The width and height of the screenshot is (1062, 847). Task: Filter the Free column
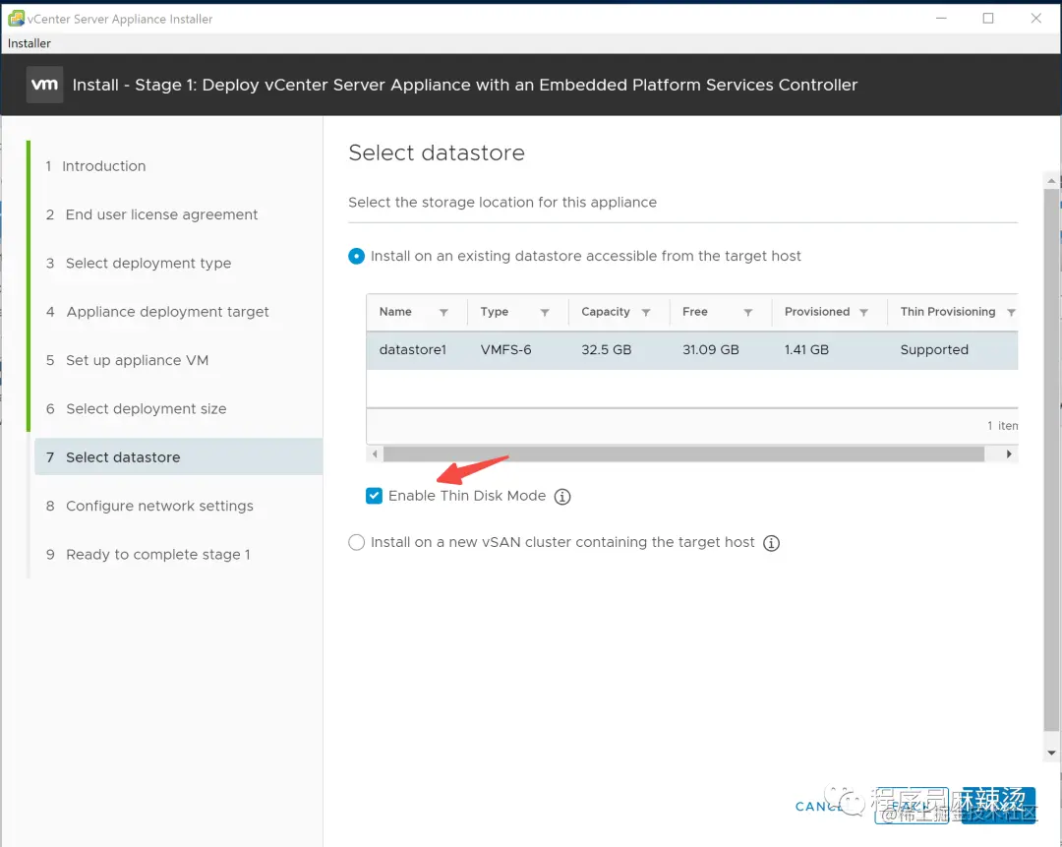coord(748,313)
